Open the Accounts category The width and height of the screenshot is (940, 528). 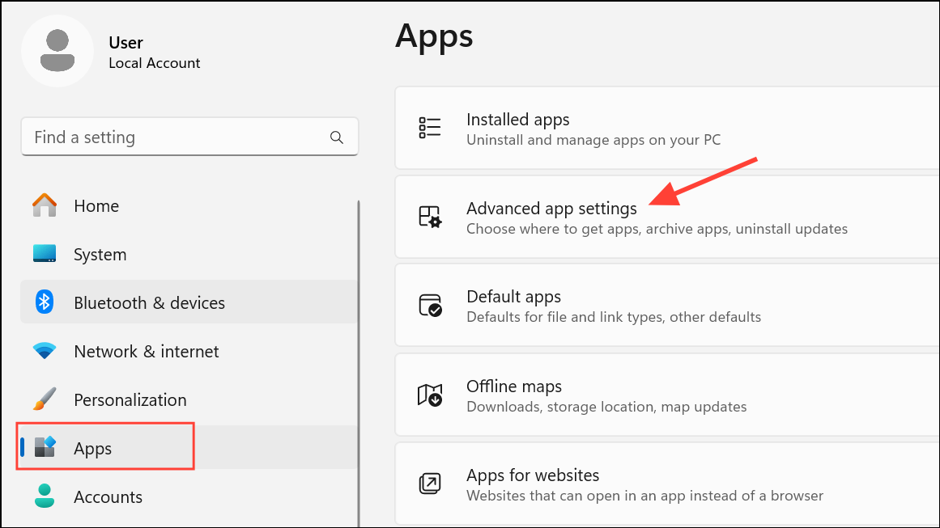pyautogui.click(x=108, y=497)
